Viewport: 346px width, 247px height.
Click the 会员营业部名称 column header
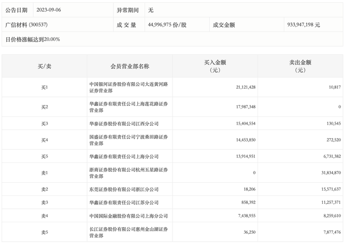coord(130,66)
